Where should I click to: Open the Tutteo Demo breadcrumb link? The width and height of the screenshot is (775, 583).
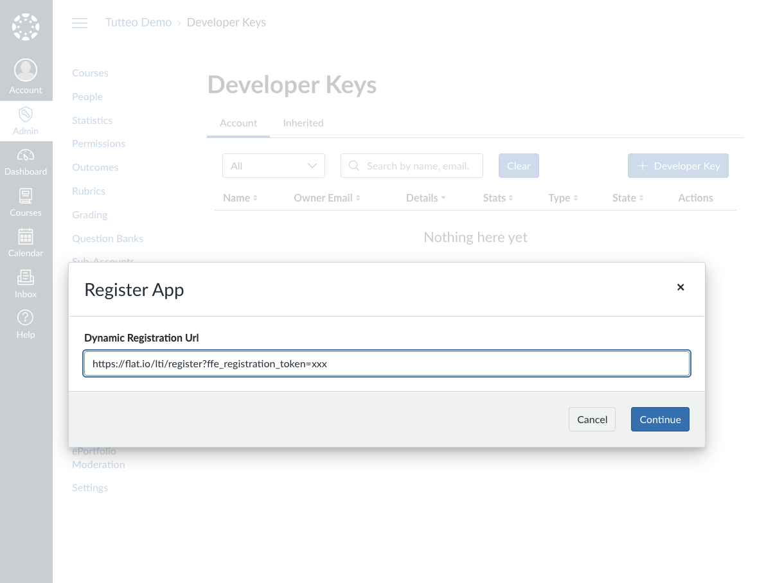139,22
